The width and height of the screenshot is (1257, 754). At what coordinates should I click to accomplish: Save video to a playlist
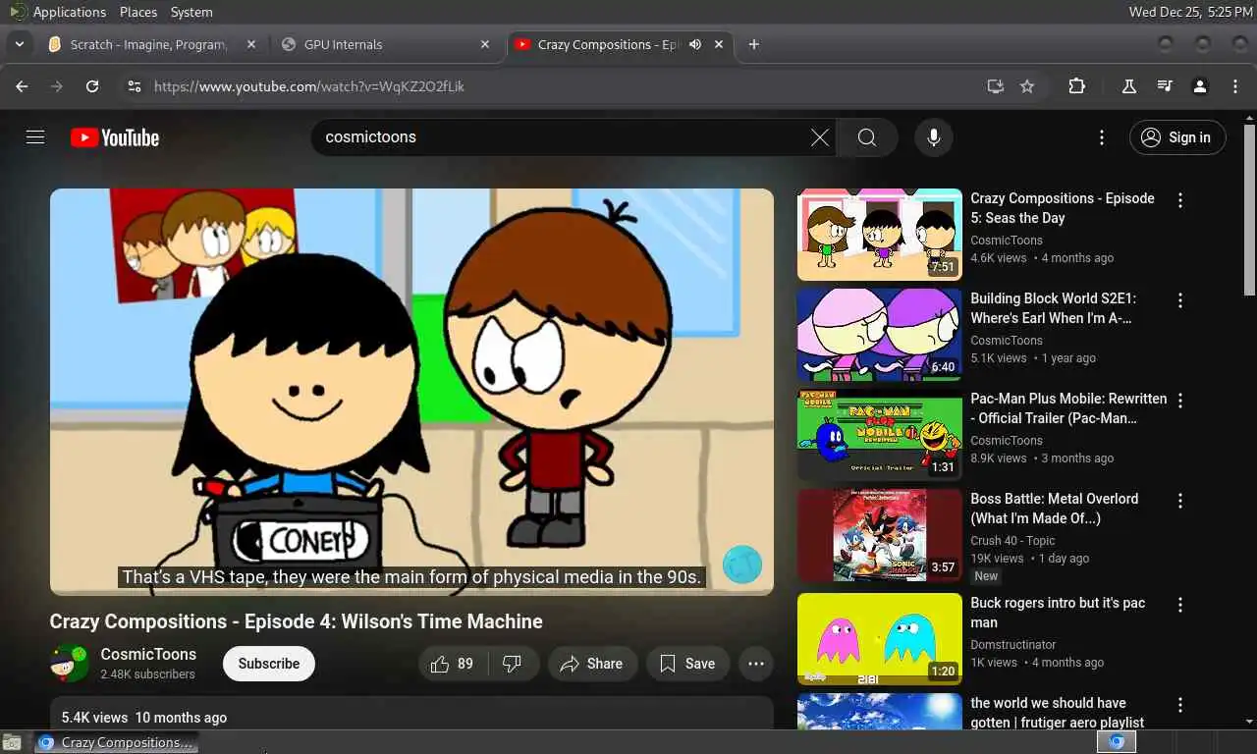point(687,664)
